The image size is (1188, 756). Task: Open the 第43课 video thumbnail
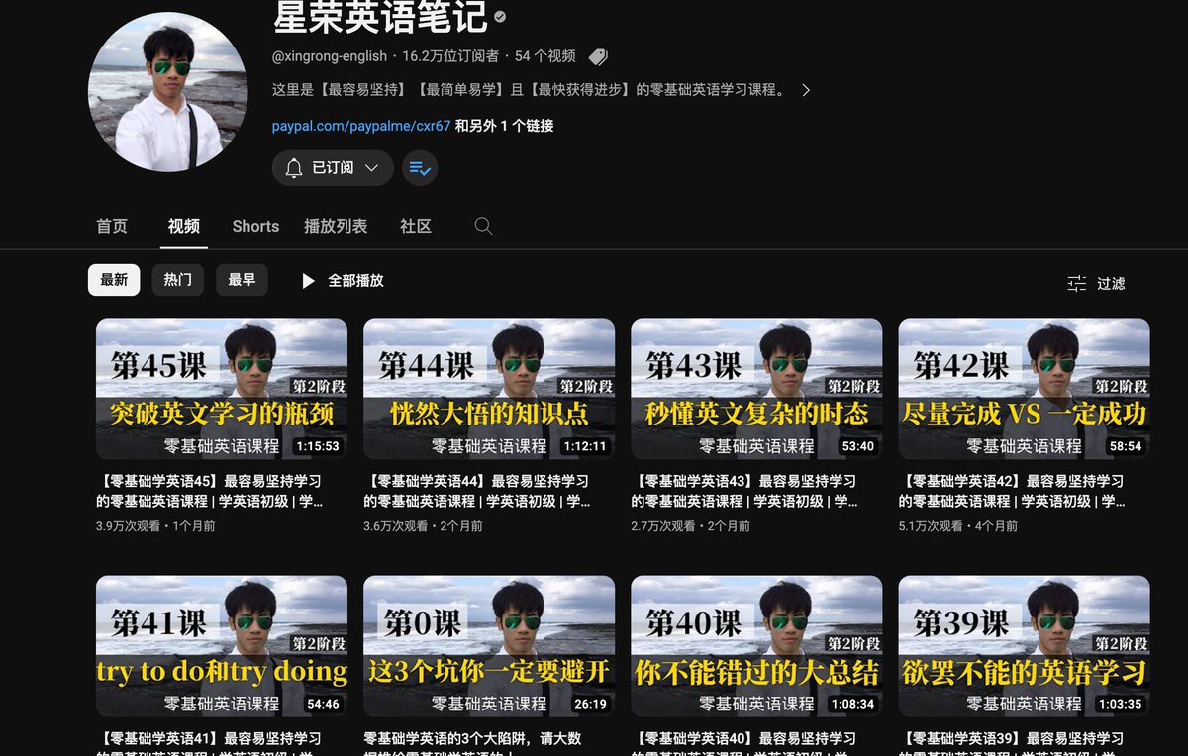click(x=756, y=389)
